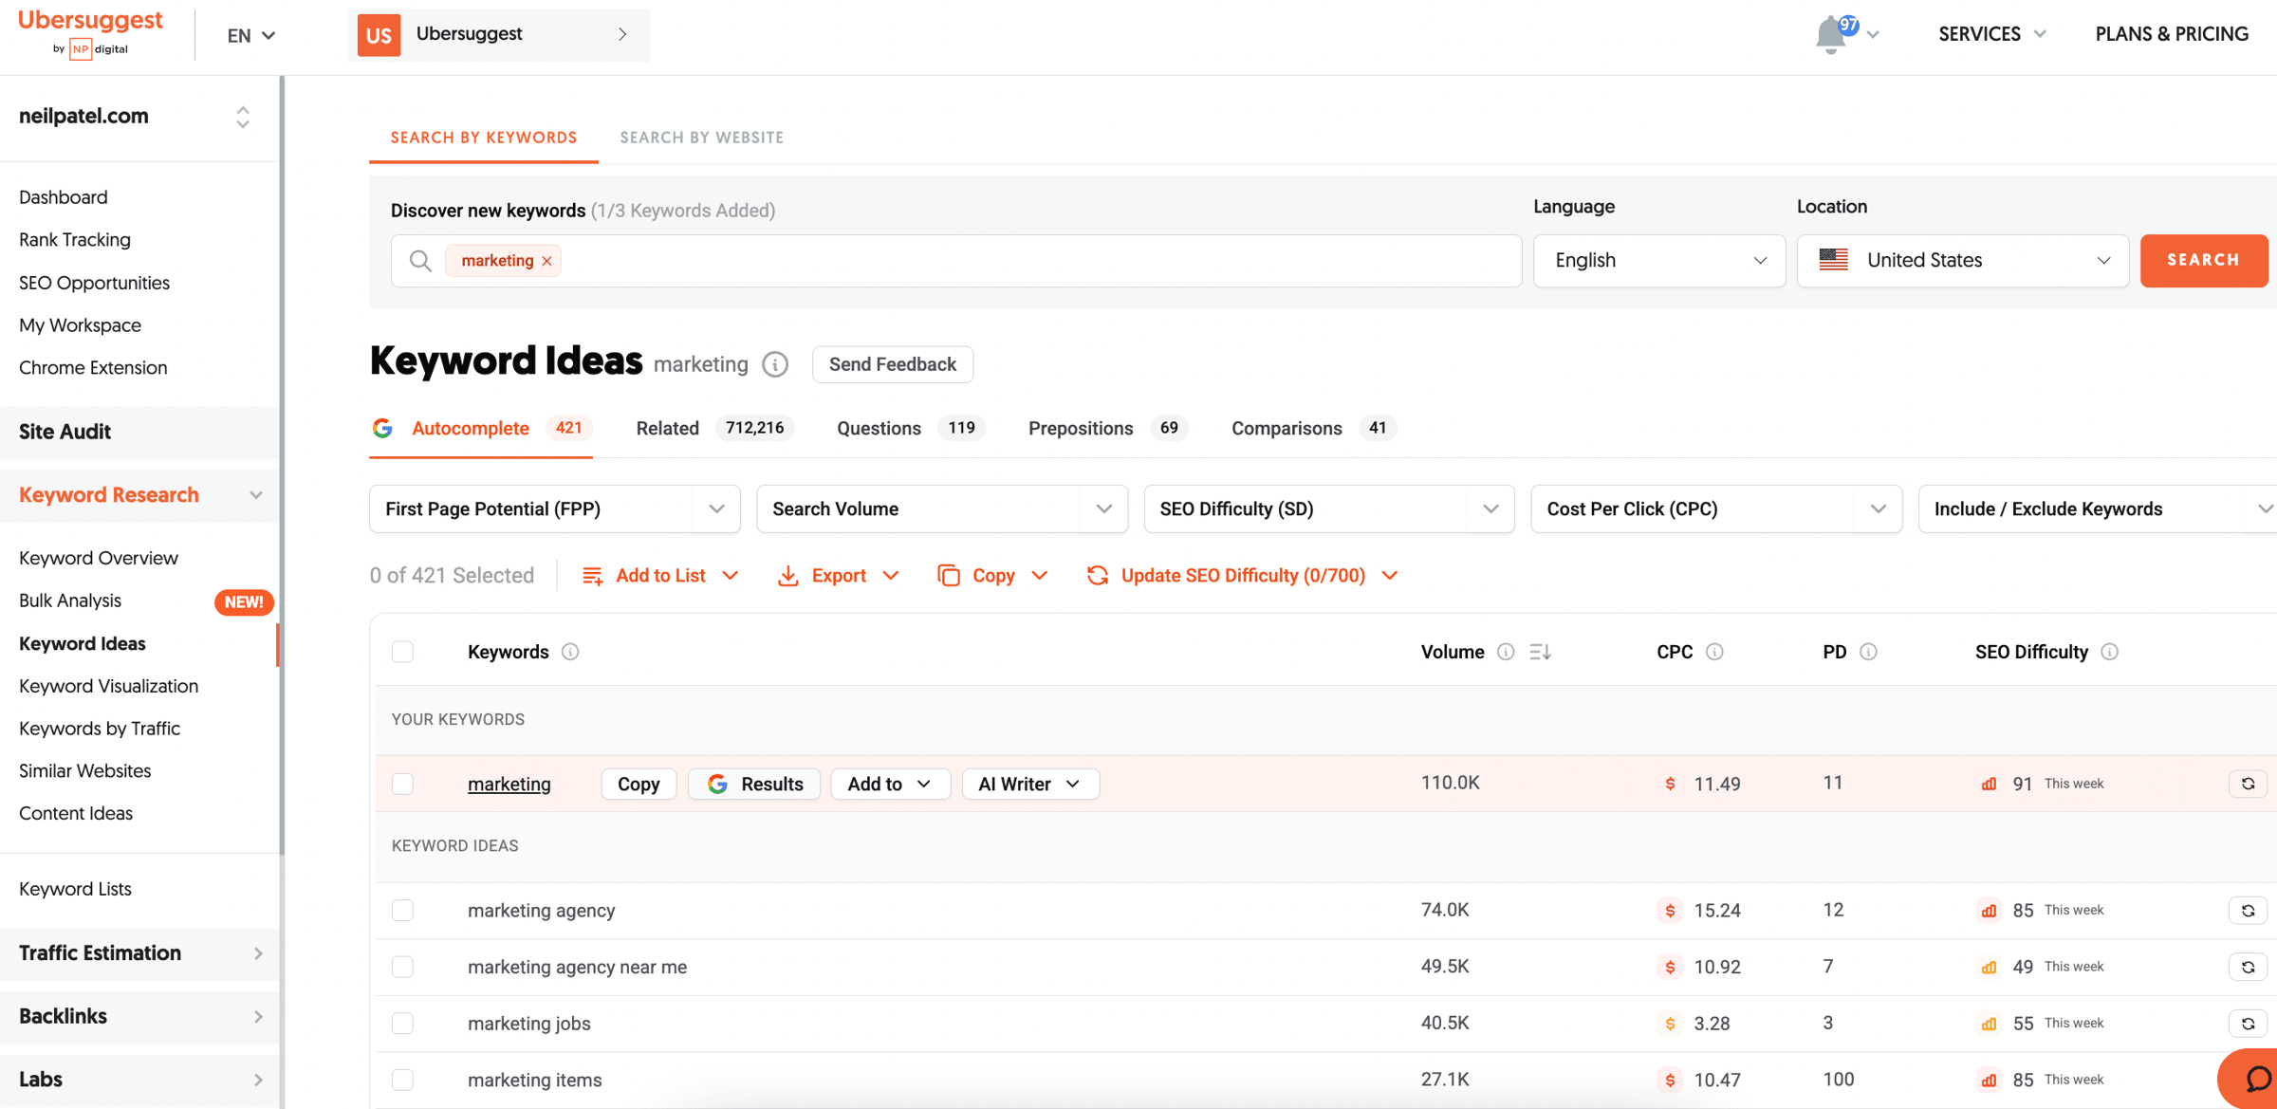The image size is (2277, 1109).
Task: Click the notifications bell icon
Action: 1832,36
